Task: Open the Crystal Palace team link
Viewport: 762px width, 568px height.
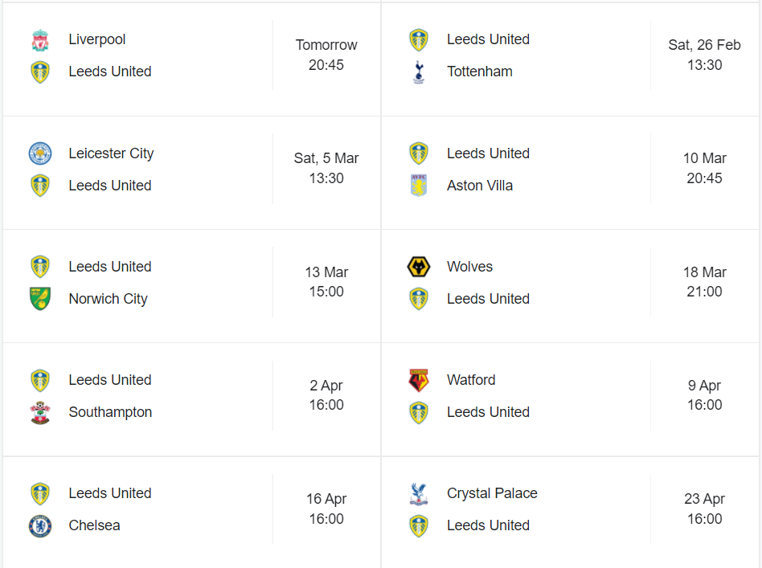Action: tap(492, 493)
